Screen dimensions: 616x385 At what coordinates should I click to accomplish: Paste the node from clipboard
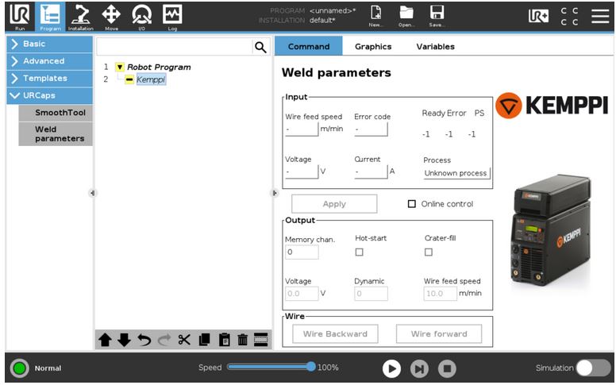(224, 340)
